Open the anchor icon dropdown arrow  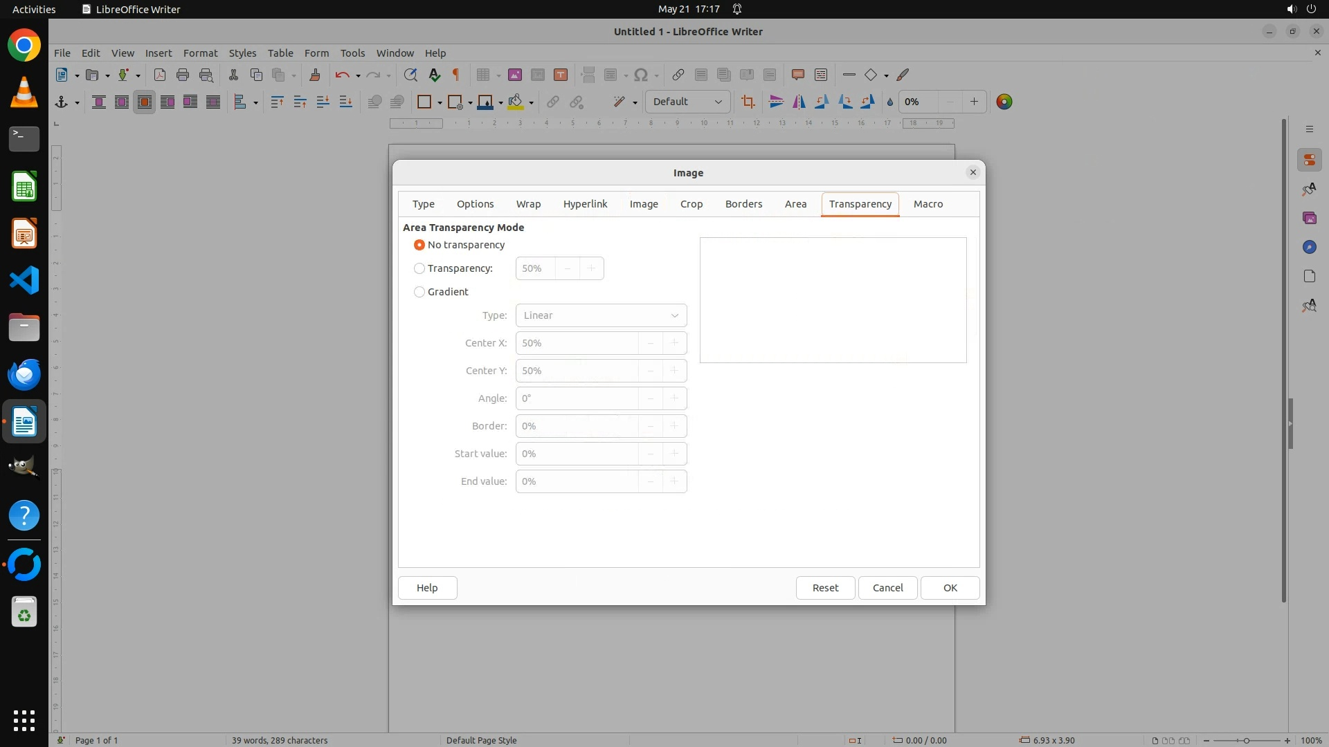coord(77,103)
